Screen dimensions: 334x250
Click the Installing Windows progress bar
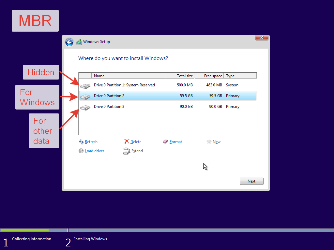[201, 230]
